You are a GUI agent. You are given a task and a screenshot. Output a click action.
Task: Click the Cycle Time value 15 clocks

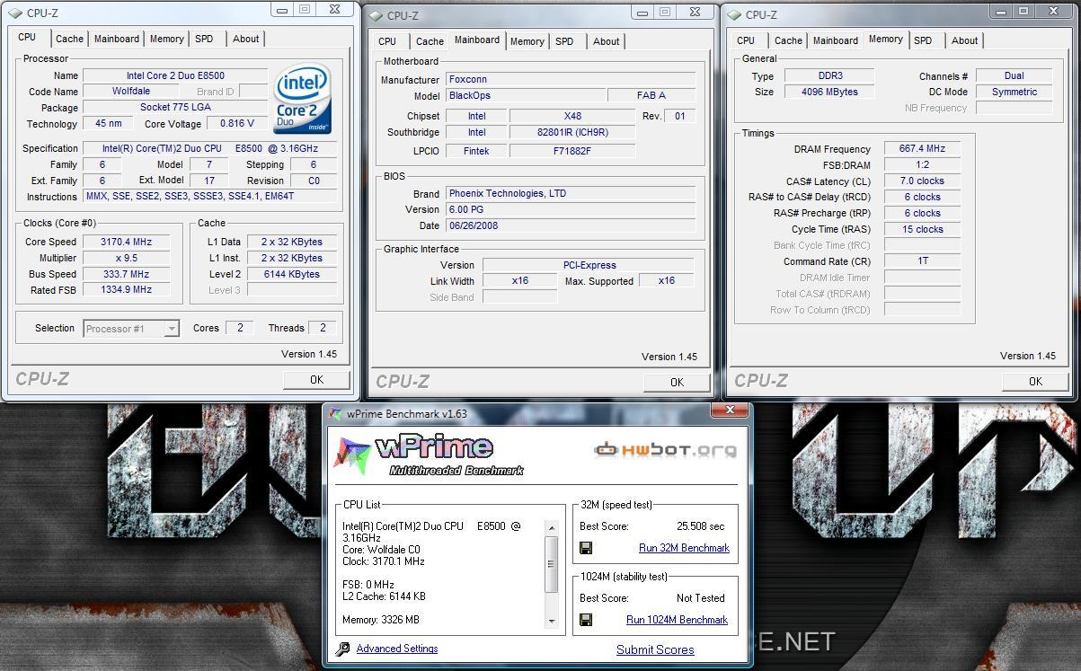(923, 229)
